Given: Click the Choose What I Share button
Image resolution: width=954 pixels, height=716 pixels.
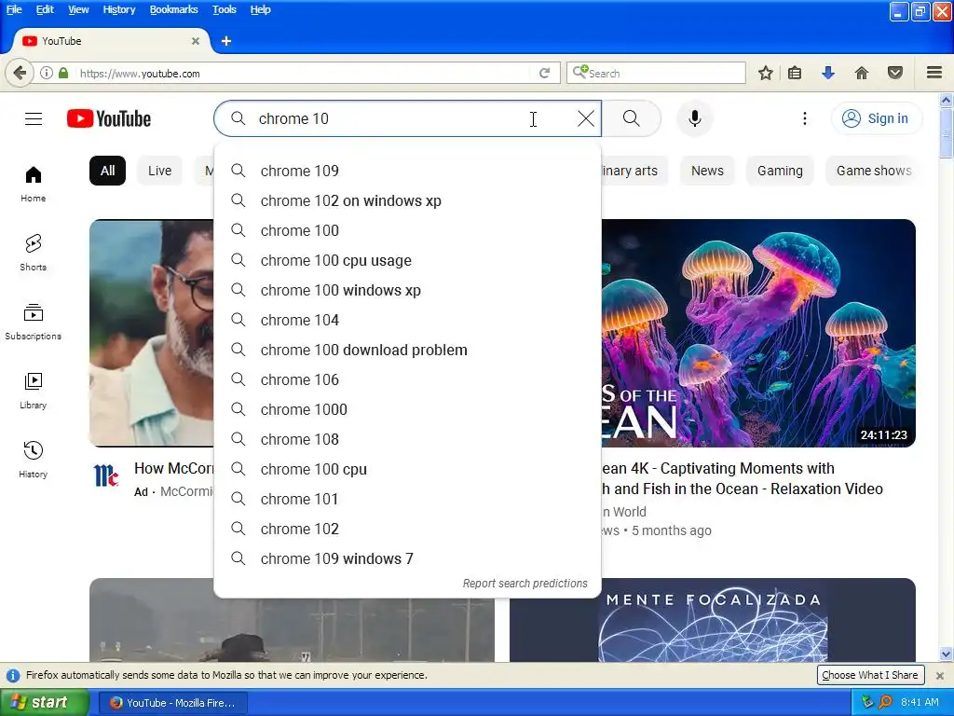Looking at the screenshot, I should (870, 675).
